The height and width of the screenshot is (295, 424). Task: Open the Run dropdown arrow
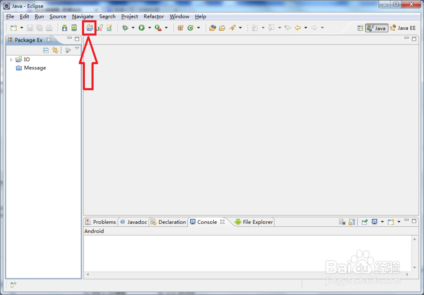pyautogui.click(x=150, y=28)
